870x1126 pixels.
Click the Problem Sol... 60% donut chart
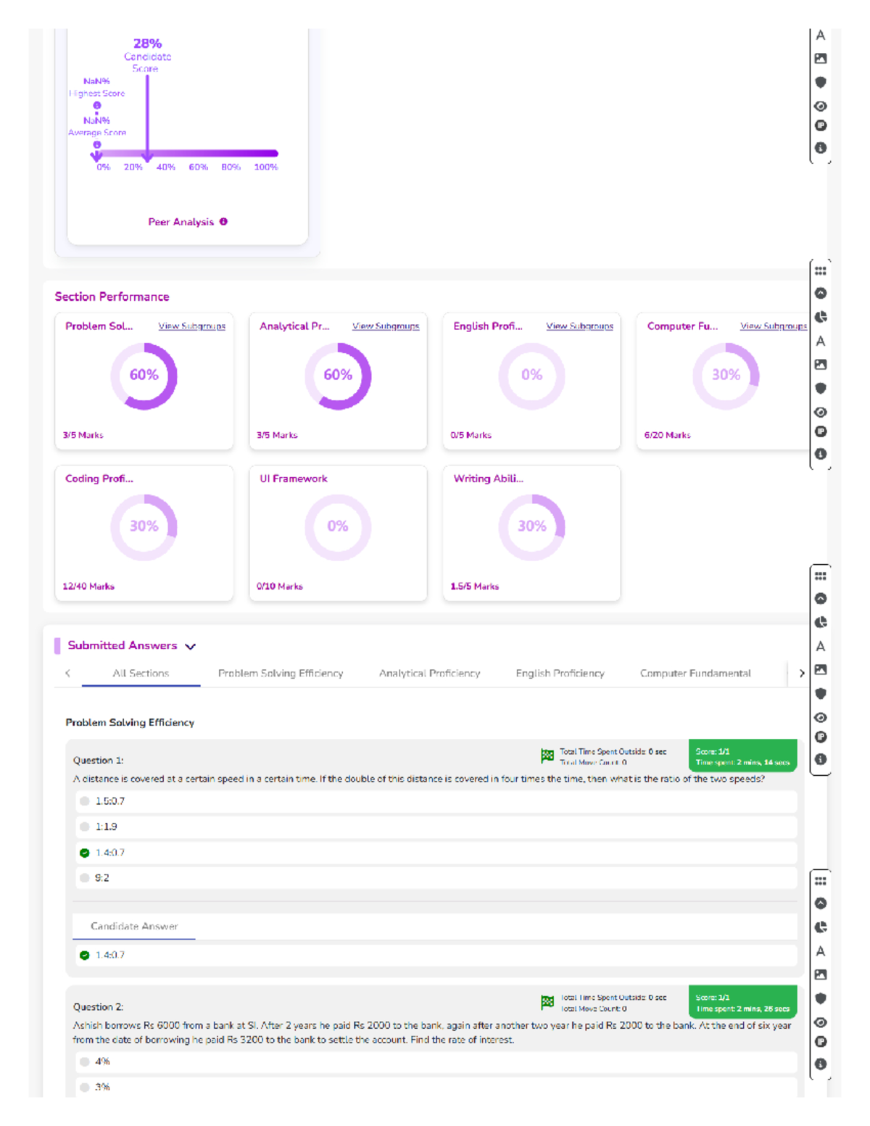(144, 376)
